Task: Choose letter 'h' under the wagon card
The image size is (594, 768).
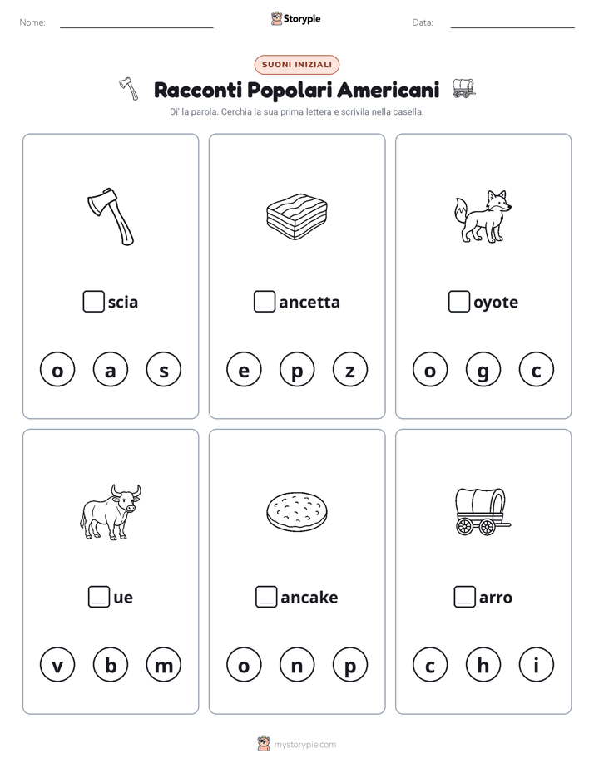Action: (483, 665)
